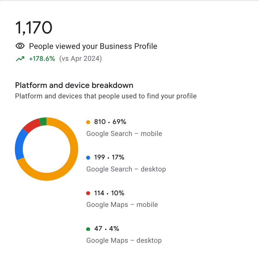Click the Google Search – mobile label
The height and width of the screenshot is (266, 259).
click(124, 134)
